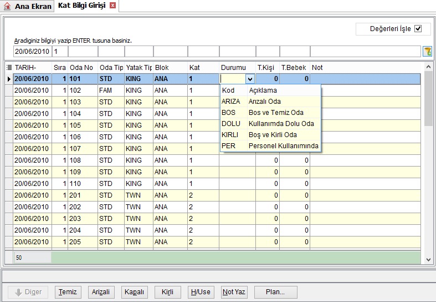Click the T.Kişi column header
Viewport: 436px width, 302px height.
click(268, 67)
